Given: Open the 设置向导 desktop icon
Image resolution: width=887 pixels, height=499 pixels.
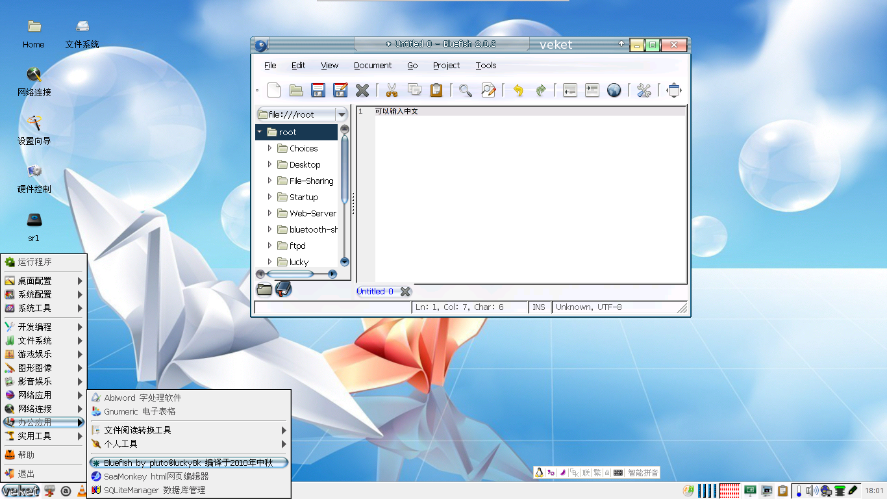Looking at the screenshot, I should click(x=34, y=131).
